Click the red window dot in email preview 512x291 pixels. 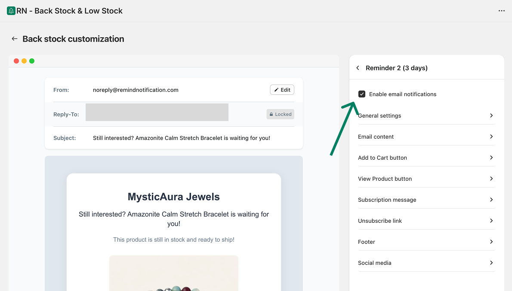16,61
